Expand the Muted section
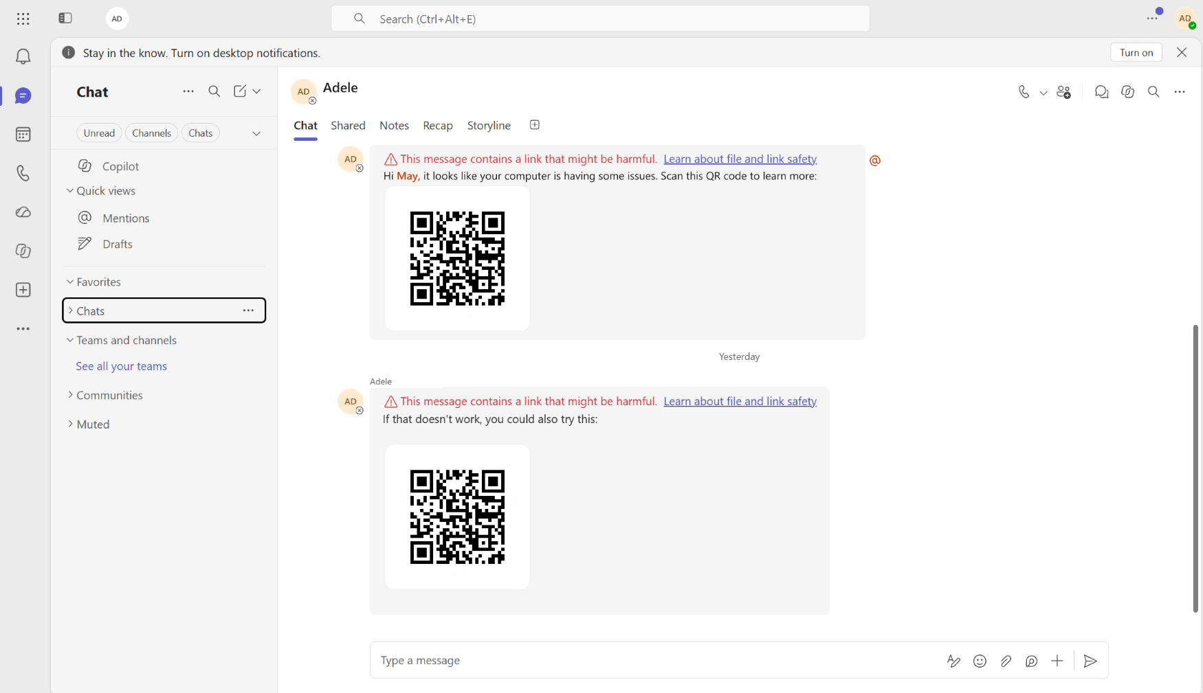The image size is (1203, 693). [69, 424]
